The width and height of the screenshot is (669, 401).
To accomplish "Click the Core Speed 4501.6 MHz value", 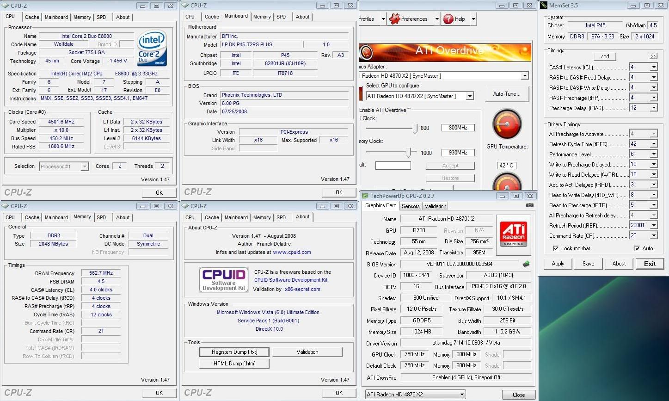I will [61, 122].
